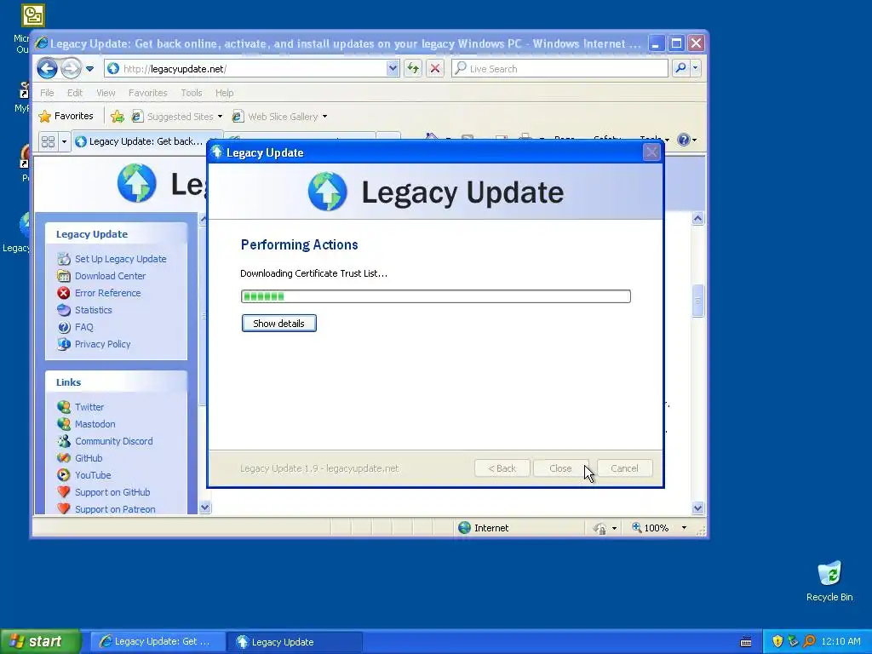
Task: Click the FAQ question mark icon
Action: (x=64, y=327)
